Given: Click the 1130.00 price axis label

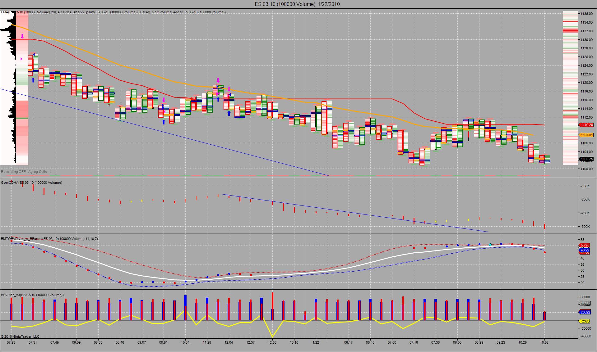Looking at the screenshot, I should pyautogui.click(x=586, y=40).
